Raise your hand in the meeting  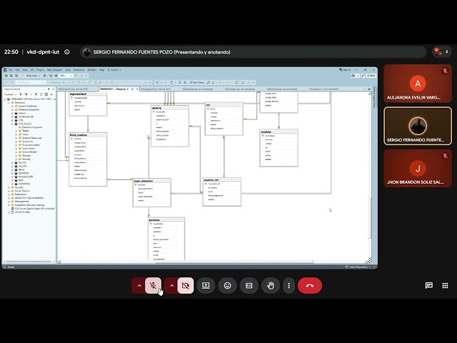coord(271,286)
